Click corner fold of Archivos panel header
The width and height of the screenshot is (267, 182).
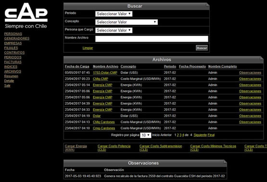click(x=261, y=59)
